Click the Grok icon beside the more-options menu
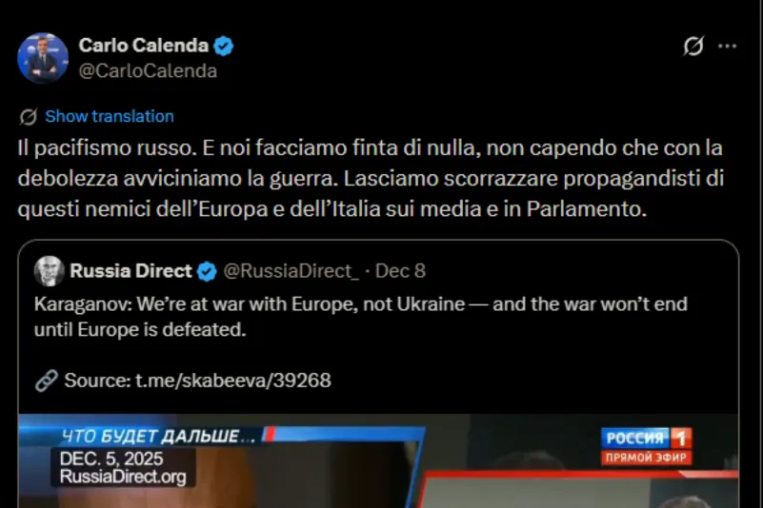The image size is (763, 508). click(693, 47)
